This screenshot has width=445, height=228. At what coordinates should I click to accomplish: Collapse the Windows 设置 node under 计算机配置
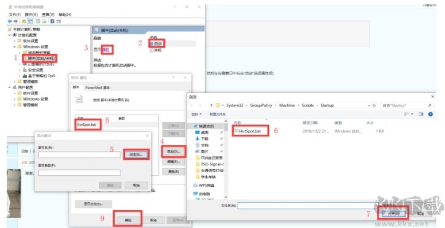tap(15, 47)
